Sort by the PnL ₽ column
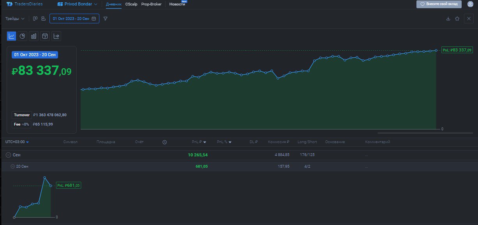 click(199, 142)
